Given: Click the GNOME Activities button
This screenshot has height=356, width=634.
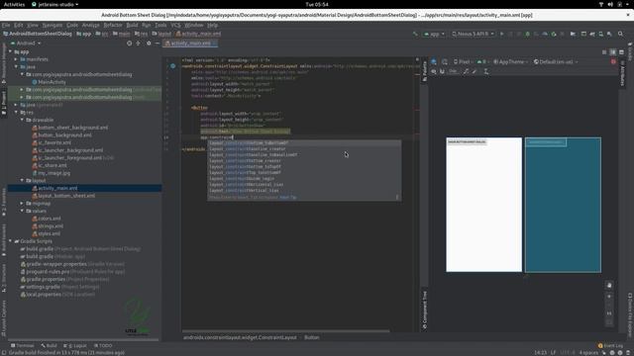Looking at the screenshot, I should coord(14,4).
